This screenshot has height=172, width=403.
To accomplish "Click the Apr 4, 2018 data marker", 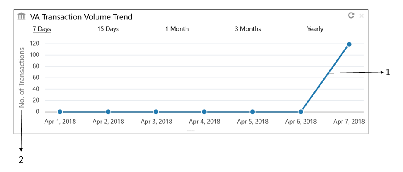I will pos(204,112).
